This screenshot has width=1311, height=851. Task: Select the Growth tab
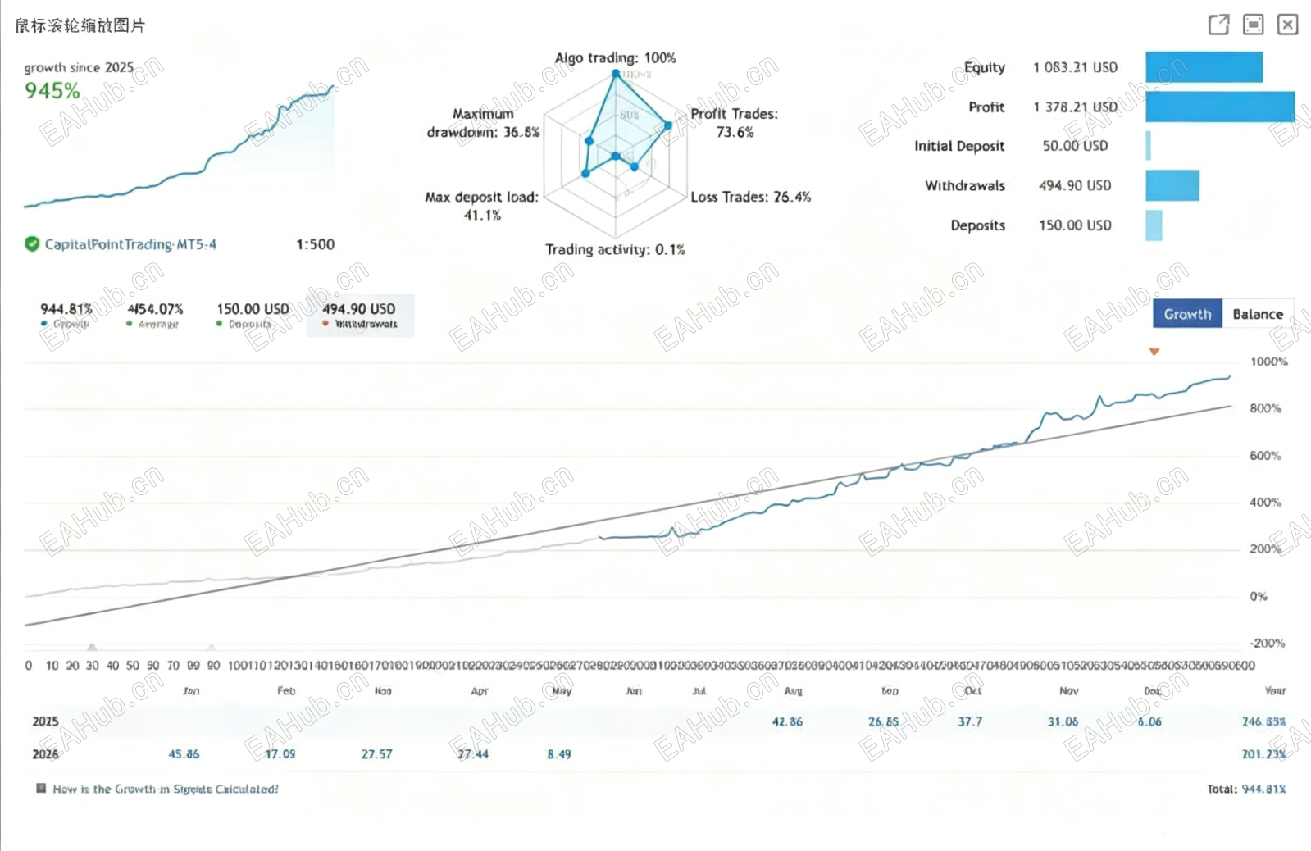1187,314
